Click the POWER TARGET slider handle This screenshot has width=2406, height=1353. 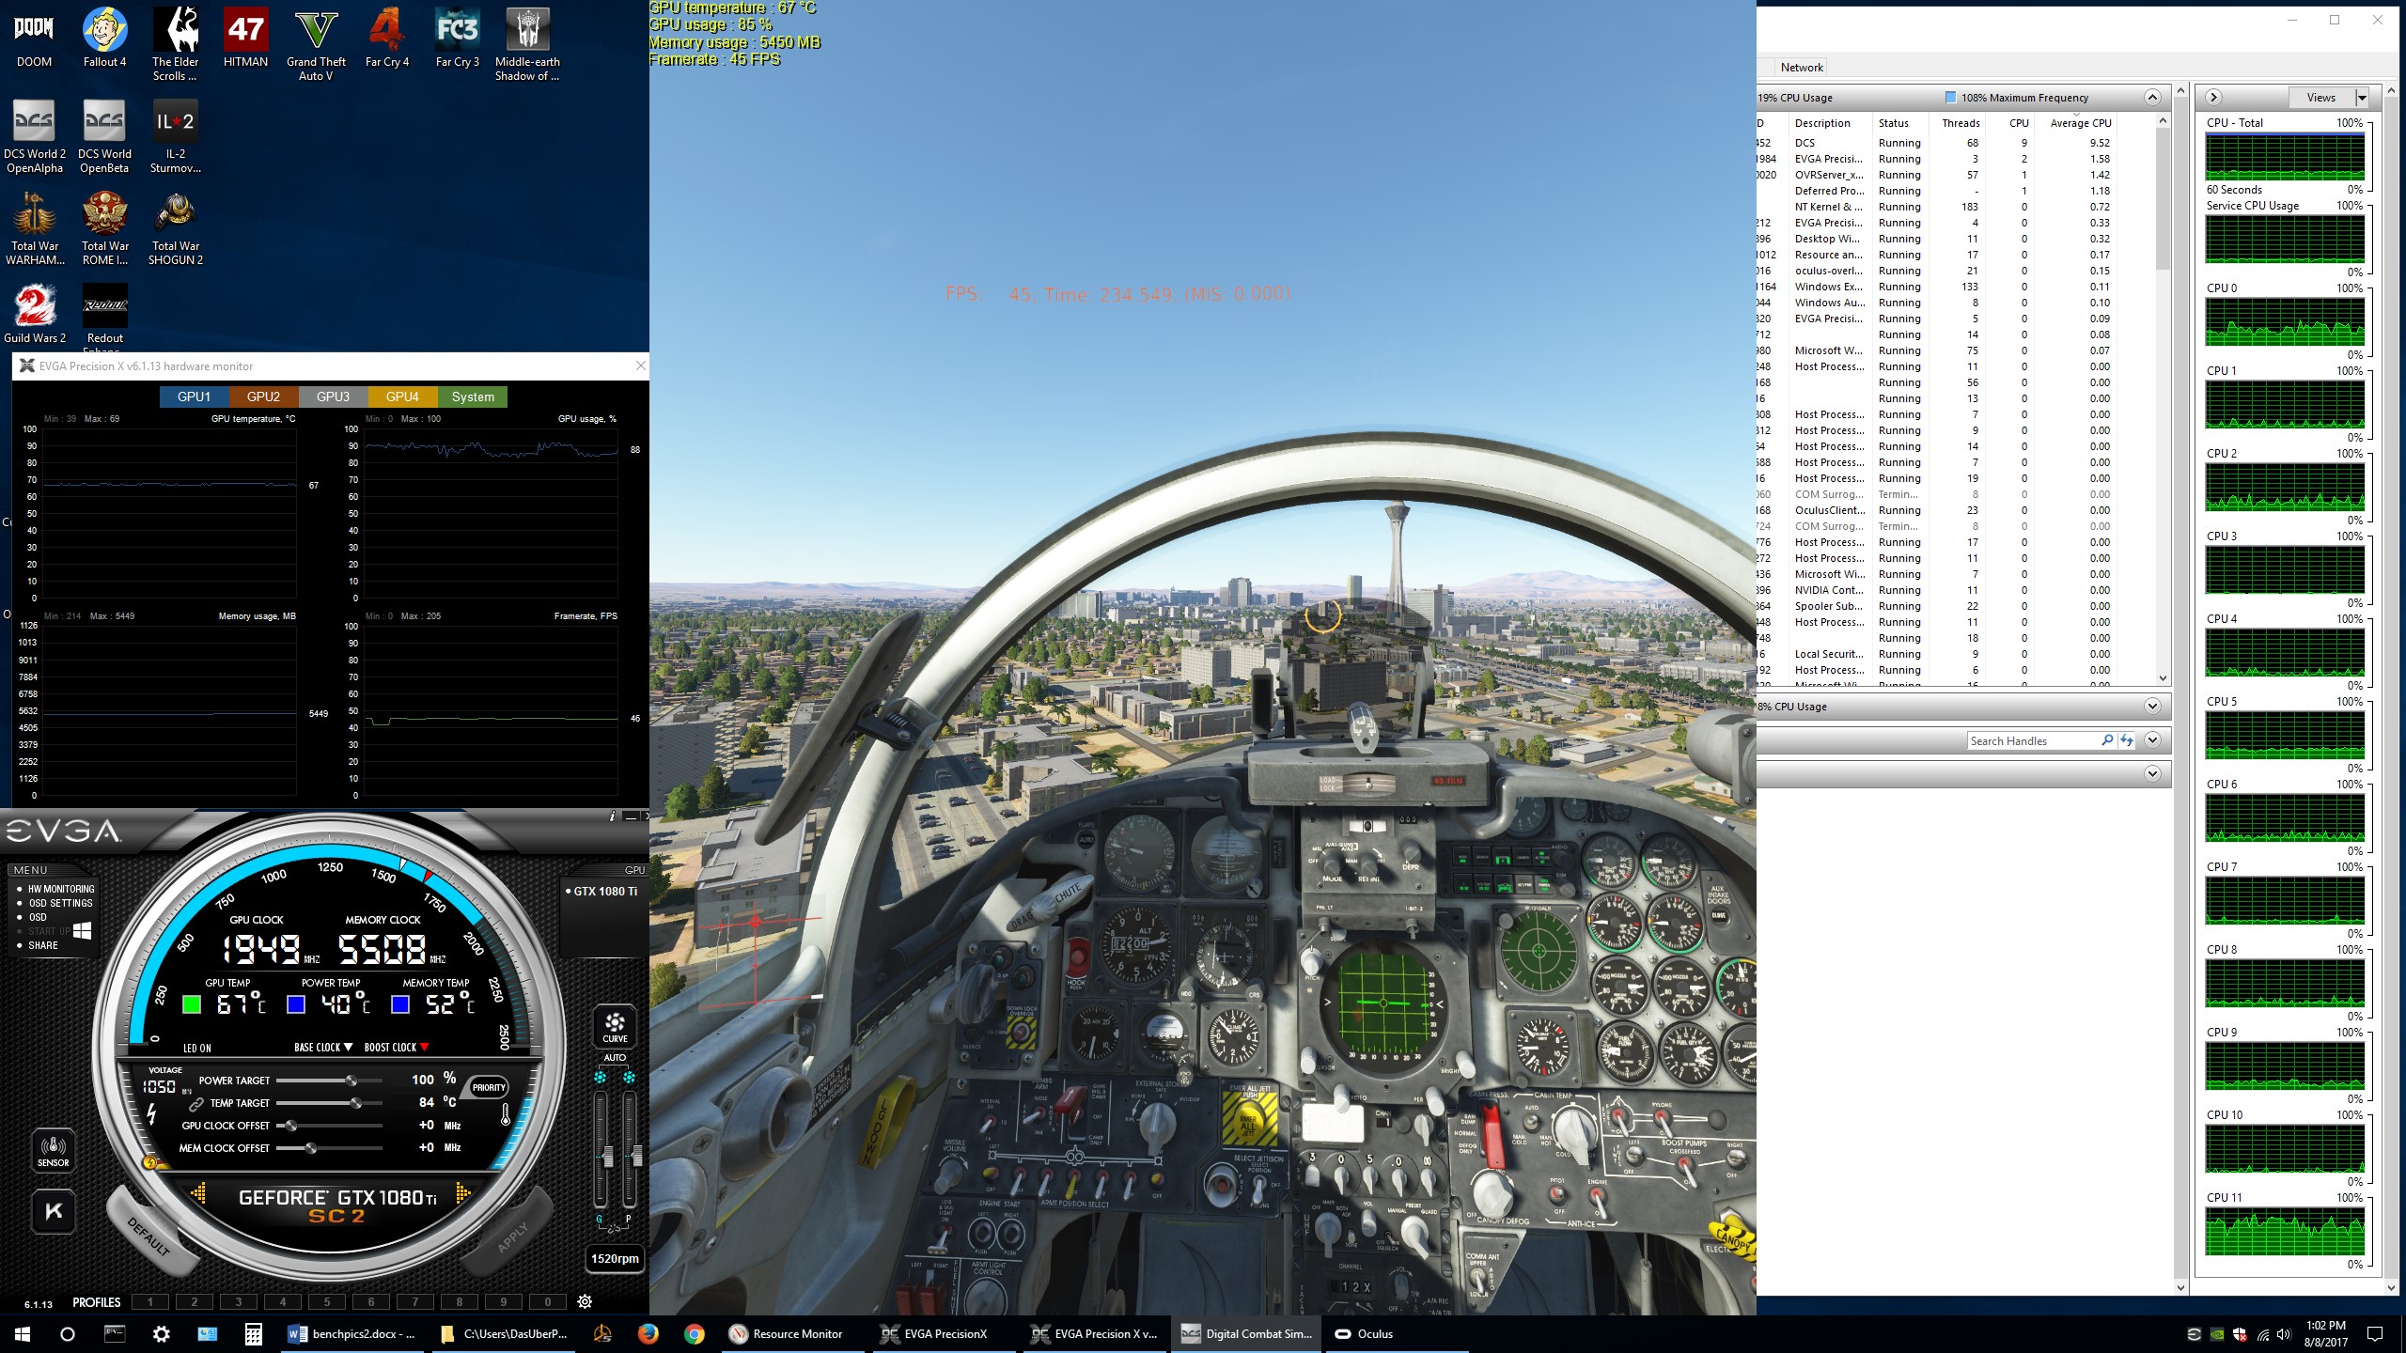352,1081
